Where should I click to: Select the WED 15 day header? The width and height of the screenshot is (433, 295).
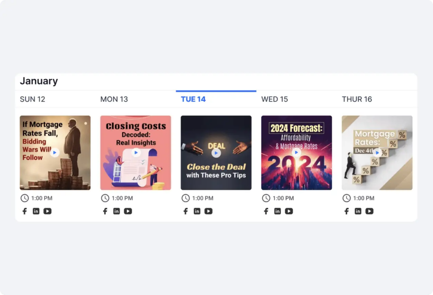pos(274,99)
